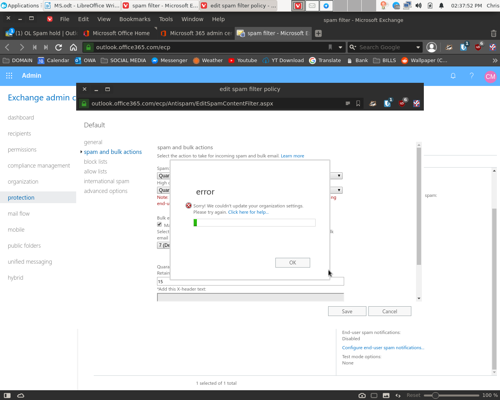Open the CM account avatar
This screenshot has height=400, width=500.
(490, 77)
